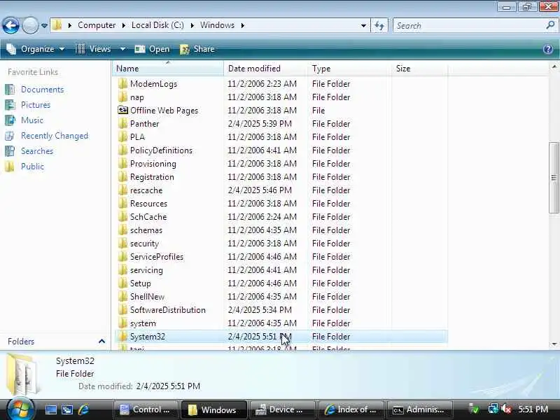Select the Provisioning folder icon

(122, 164)
